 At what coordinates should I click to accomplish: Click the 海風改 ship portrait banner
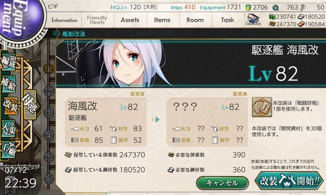[190, 63]
